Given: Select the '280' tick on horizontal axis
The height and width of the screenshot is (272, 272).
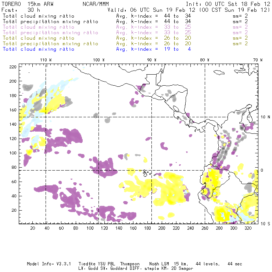Looking at the screenshot, I should [x=219, y=228].
